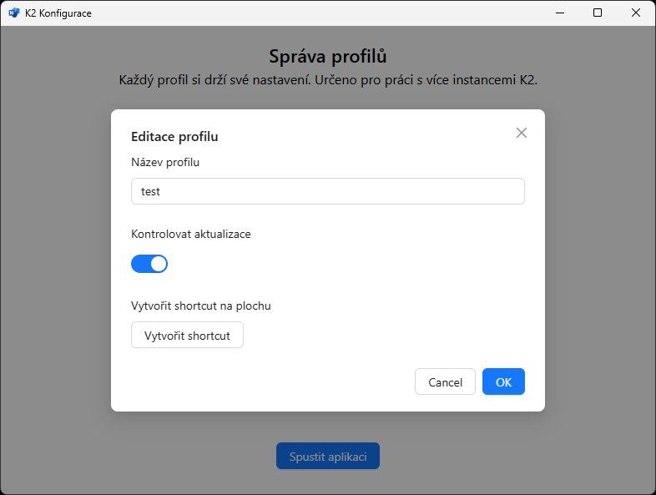Click the Každý profil description text
The height and width of the screenshot is (495, 656).
click(x=328, y=81)
